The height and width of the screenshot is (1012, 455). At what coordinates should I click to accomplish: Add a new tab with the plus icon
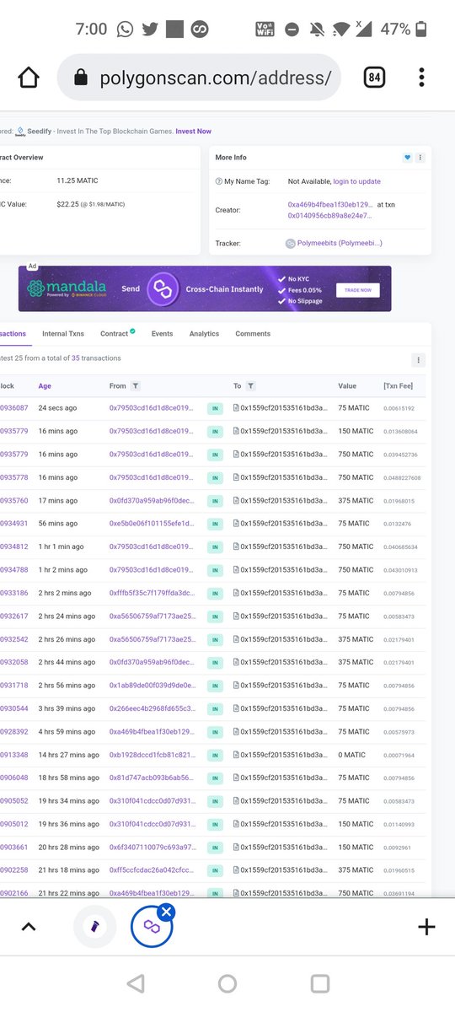(x=426, y=927)
